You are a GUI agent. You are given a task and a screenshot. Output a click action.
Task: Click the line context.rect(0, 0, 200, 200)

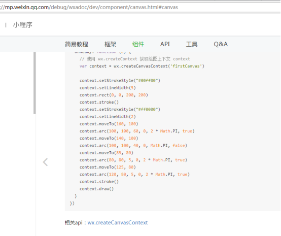click(114, 95)
